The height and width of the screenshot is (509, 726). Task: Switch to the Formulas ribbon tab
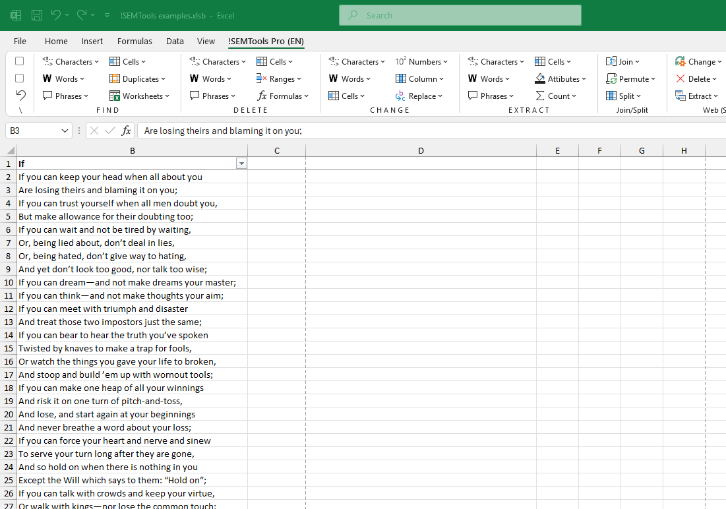[x=135, y=41]
